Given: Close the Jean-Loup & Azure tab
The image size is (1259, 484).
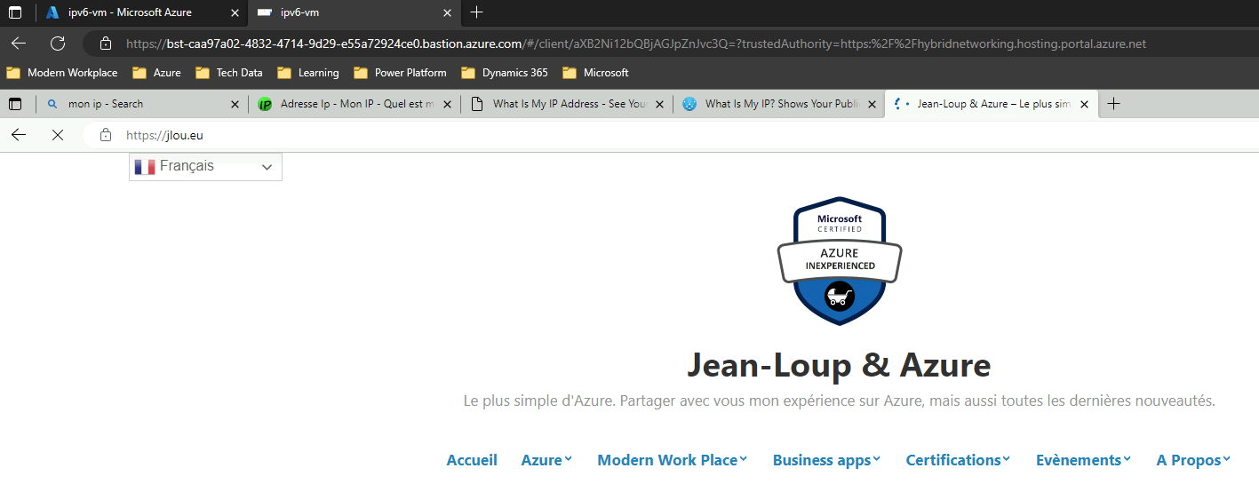Looking at the screenshot, I should pos(1084,104).
